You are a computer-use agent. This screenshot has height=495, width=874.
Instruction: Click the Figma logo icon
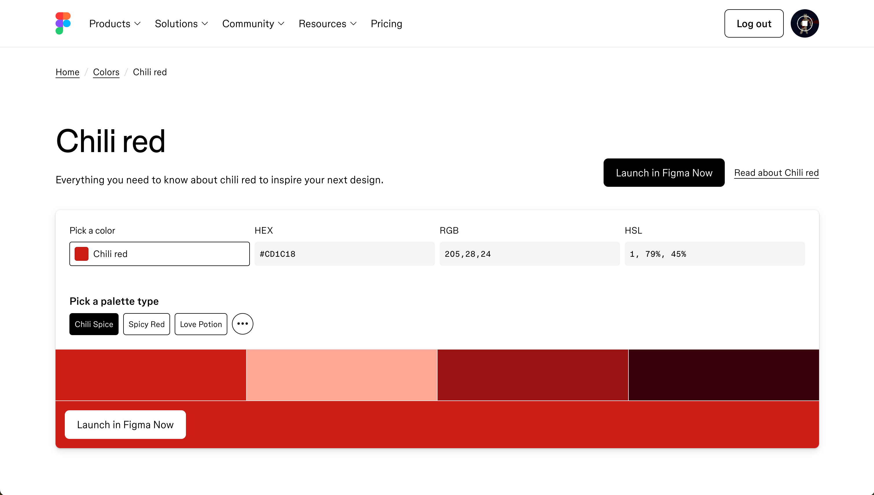(63, 23)
